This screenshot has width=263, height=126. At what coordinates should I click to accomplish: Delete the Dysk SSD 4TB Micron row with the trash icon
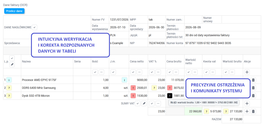(x=253, y=96)
